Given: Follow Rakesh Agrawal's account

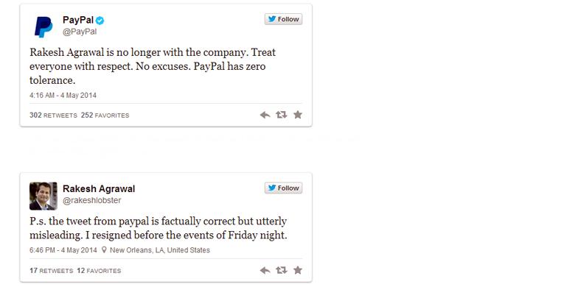Looking at the screenshot, I should click(284, 188).
